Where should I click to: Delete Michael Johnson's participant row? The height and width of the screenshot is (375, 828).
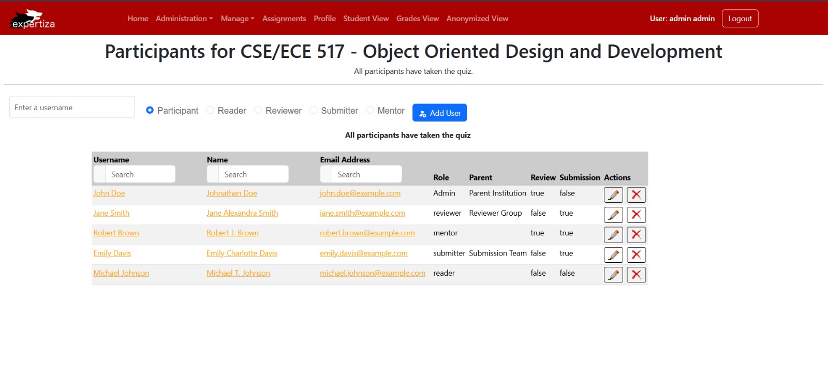click(x=636, y=275)
